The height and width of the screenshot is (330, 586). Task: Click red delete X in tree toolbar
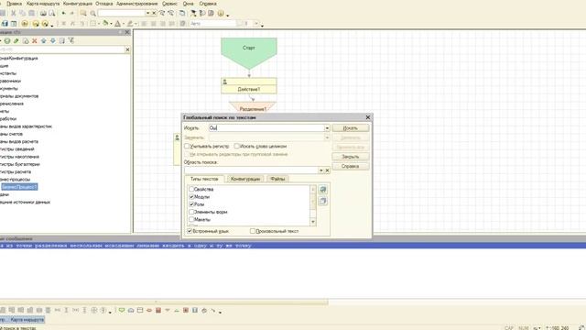(35, 40)
